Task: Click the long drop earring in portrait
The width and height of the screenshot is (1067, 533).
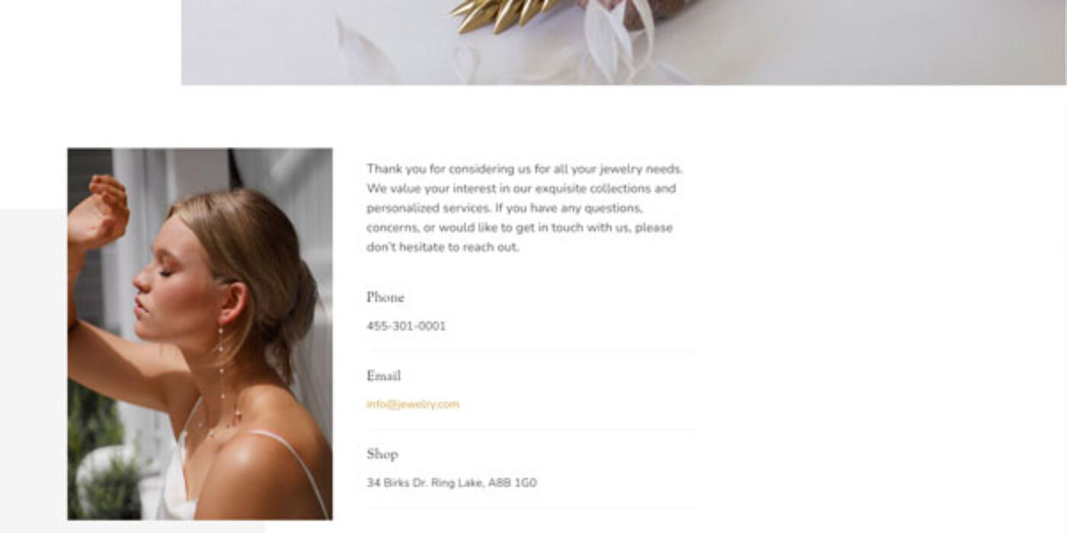Action: [x=221, y=365]
